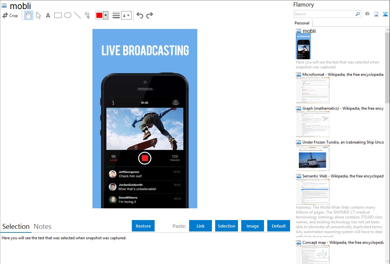The width and height of the screenshot is (390, 264).
Task: Click the camera capture icon
Action: [x=367, y=14]
